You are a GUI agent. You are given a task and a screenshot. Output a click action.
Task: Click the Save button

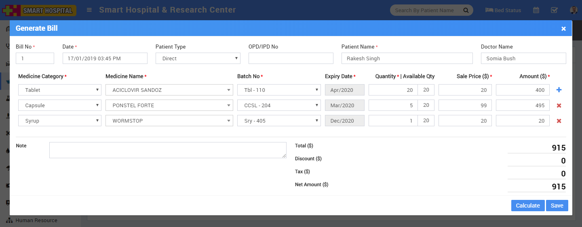[557, 206]
